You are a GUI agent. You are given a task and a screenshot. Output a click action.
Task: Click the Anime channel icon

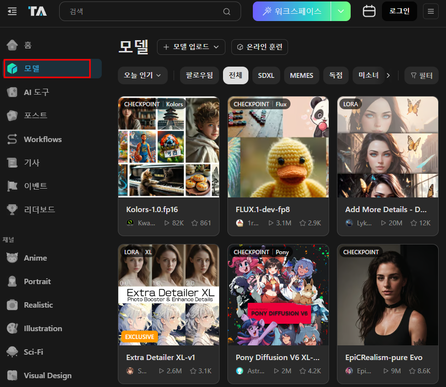[x=12, y=258]
